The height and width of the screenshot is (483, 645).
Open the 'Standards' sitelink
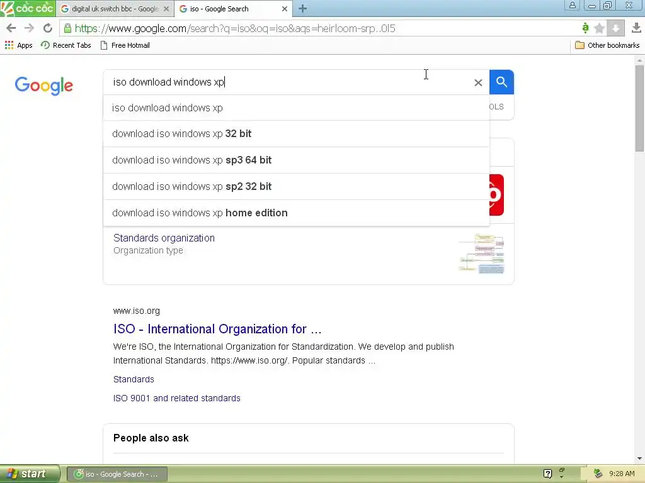134,379
